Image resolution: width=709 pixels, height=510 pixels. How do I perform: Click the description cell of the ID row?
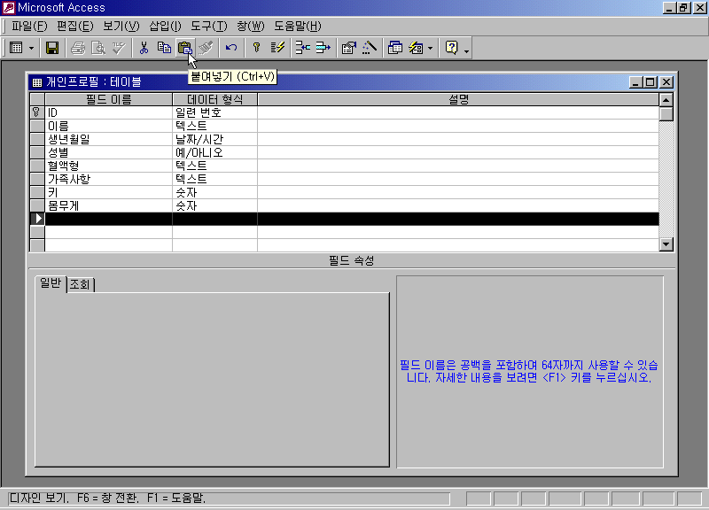458,112
